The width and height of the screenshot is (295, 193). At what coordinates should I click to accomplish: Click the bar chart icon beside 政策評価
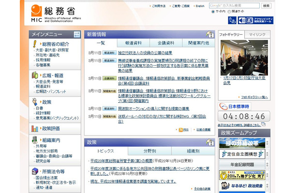pyautogui.click(x=35, y=129)
